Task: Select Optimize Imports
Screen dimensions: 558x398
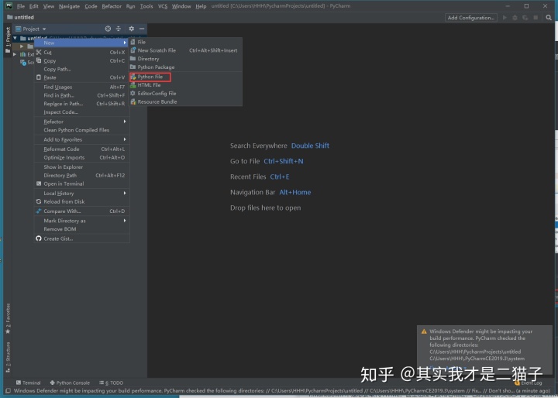Action: 81,157
